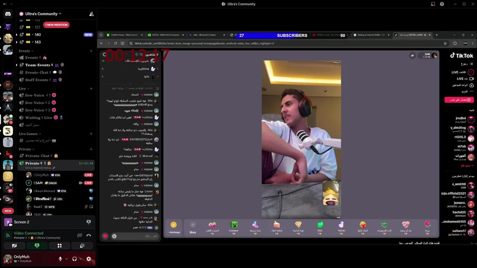477x268 pixels.
Task: Stop streaming icon next to Screen 2
Action: pyautogui.click(x=89, y=222)
